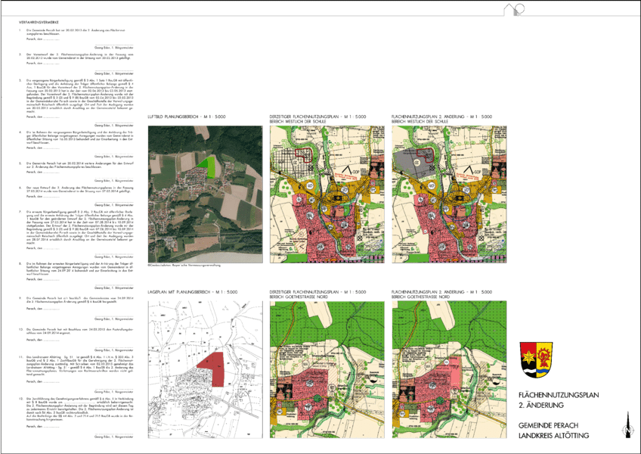
Task: Click the first 'Georg Eder, 1. Bürgermeister' signature line
Action: pyautogui.click(x=113, y=47)
